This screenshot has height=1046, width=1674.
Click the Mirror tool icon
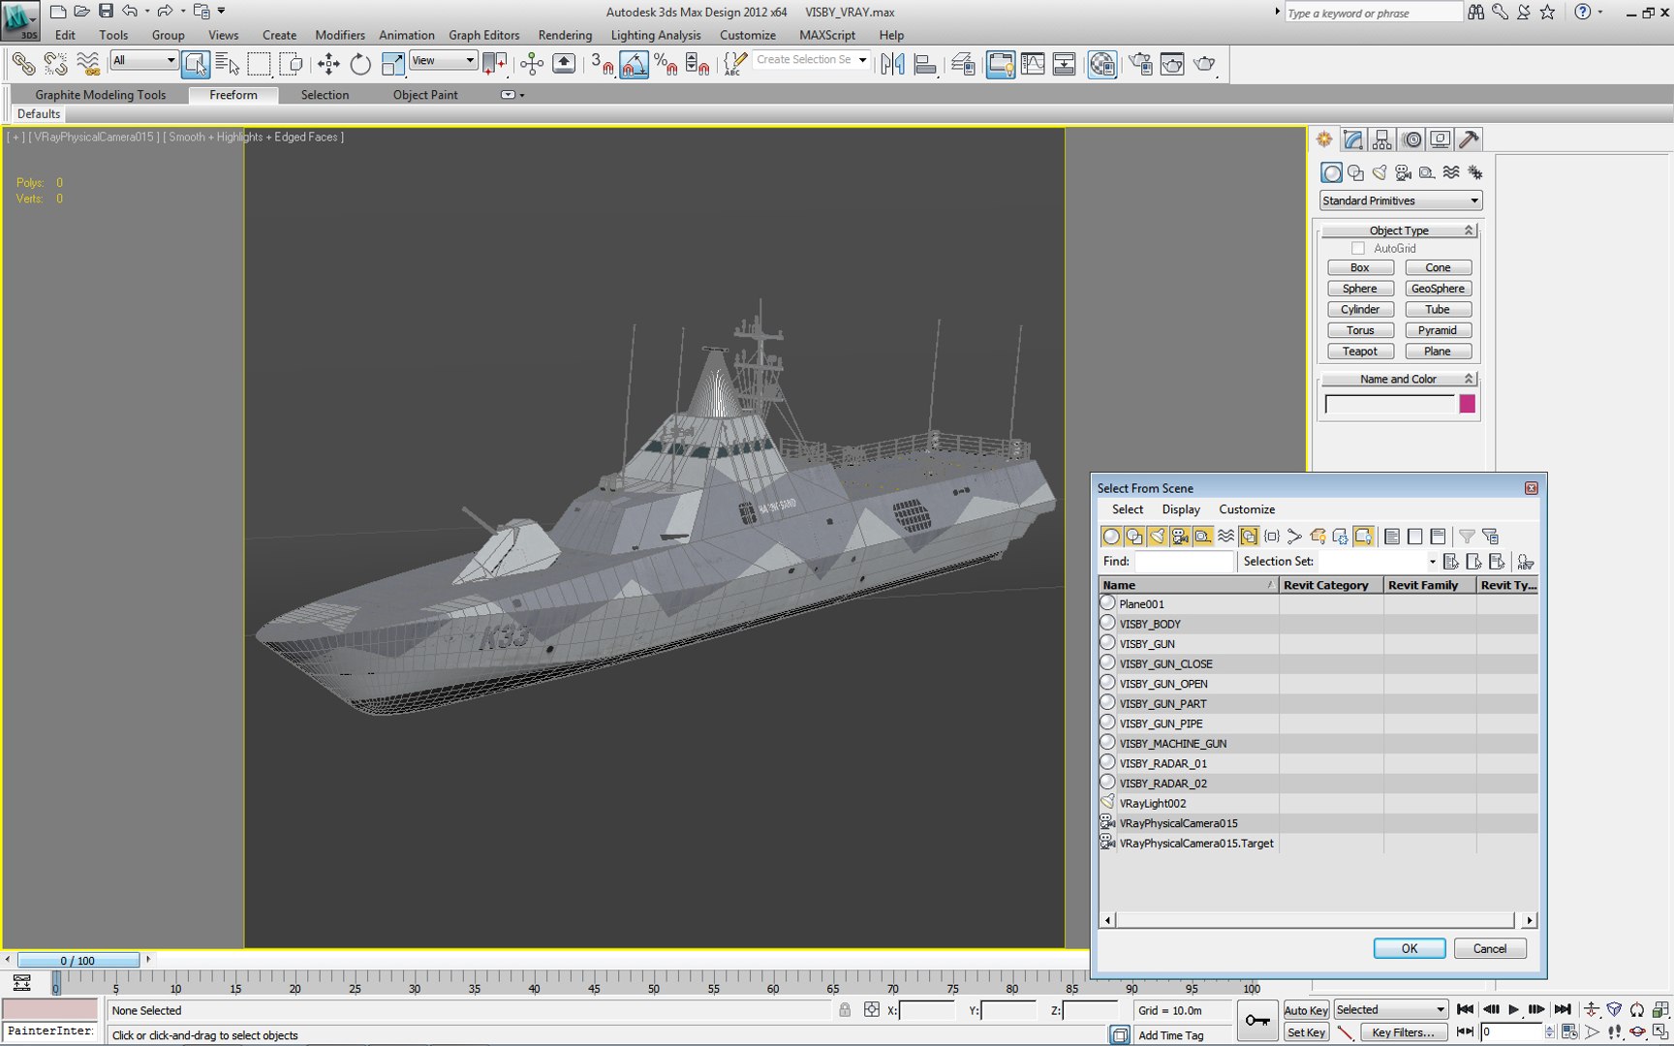[x=892, y=64]
